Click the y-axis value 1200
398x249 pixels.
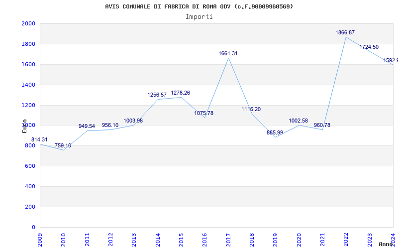(x=28, y=105)
